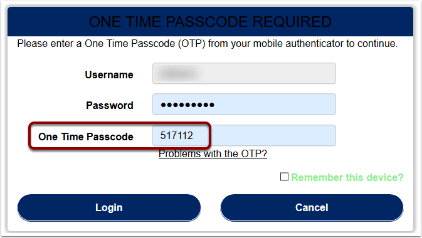Screen dimensions: 422x238
Task: Click the Login button
Action: pos(109,207)
